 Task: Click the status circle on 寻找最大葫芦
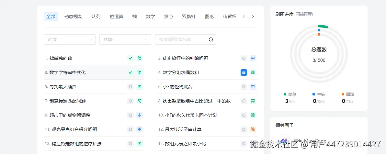pyautogui.click(x=131, y=87)
